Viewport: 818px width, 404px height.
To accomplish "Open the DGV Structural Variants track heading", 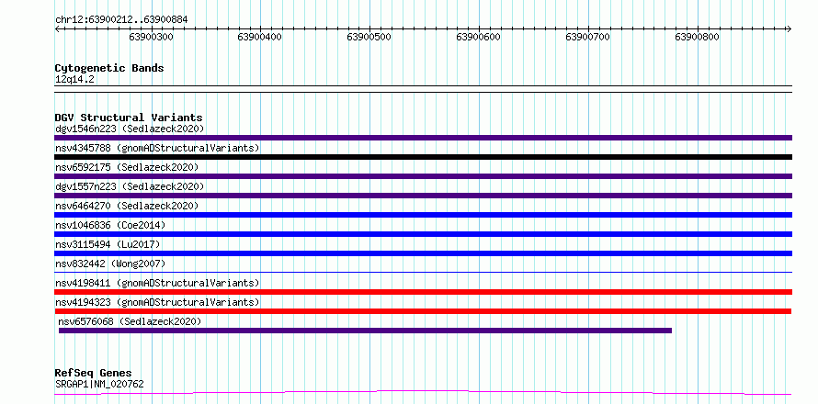I will click(129, 118).
